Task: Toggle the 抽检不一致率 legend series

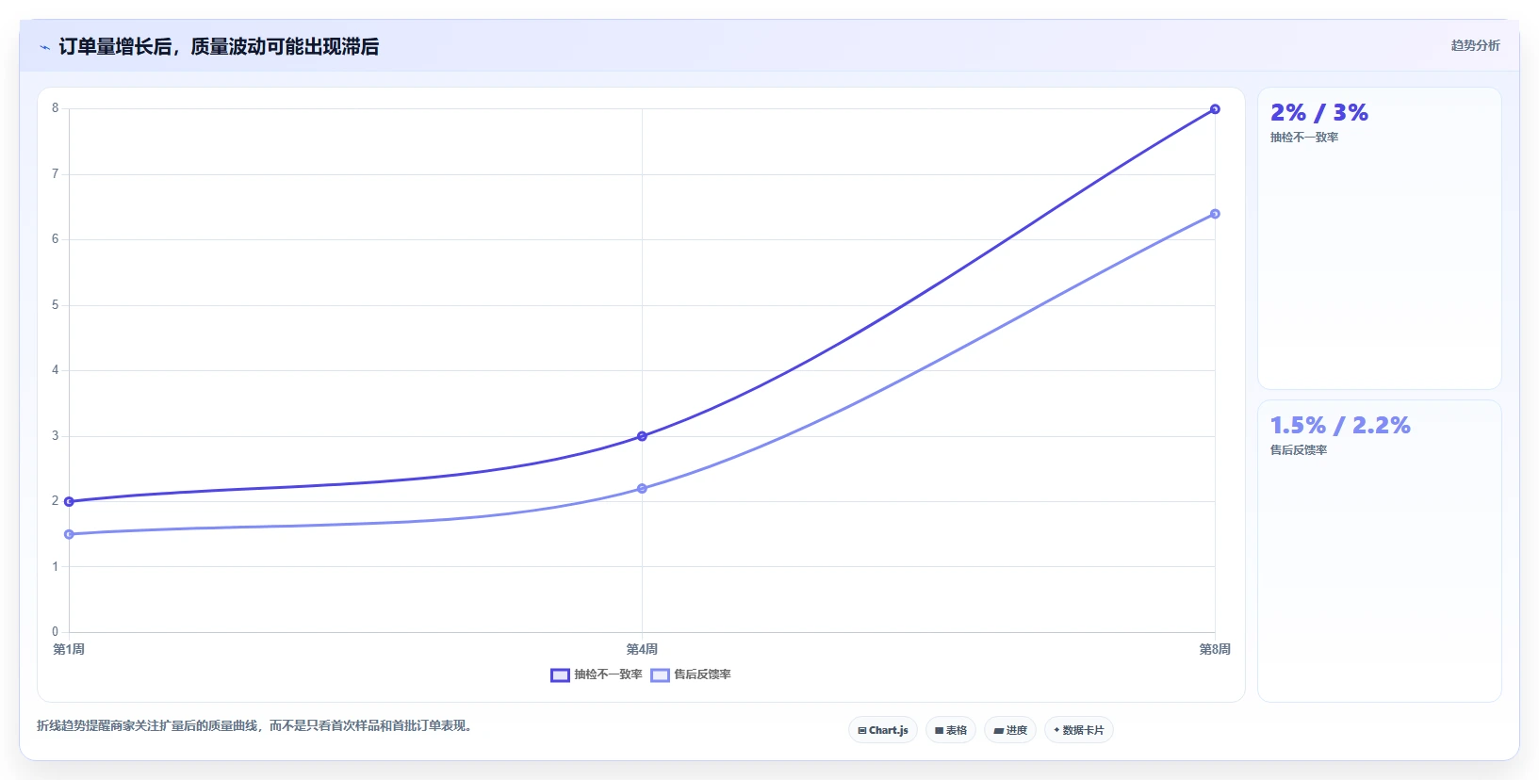Action: [597, 674]
